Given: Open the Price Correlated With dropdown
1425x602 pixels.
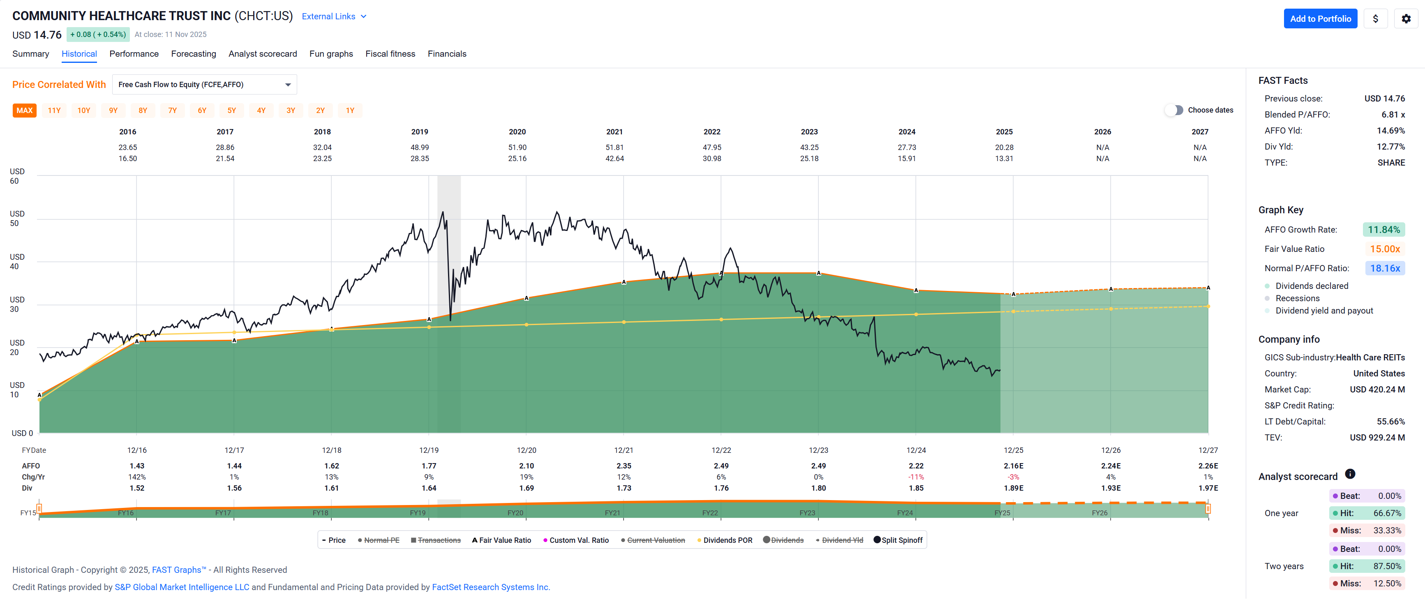Looking at the screenshot, I should click(204, 85).
